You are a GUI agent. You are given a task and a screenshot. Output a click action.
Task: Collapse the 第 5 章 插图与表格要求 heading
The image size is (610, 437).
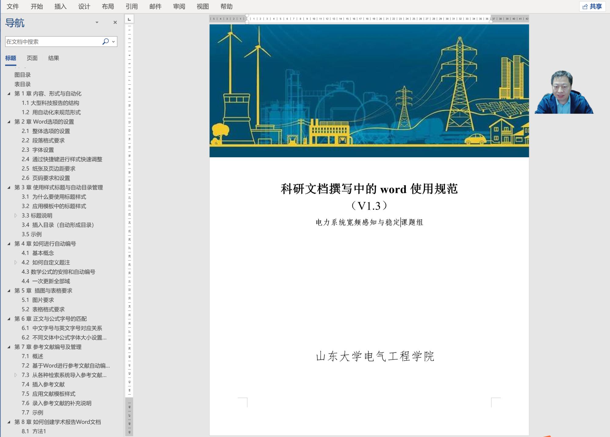click(x=9, y=290)
